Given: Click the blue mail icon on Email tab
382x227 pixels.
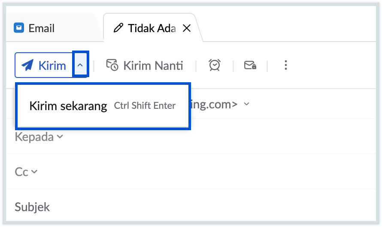Looking at the screenshot, I should click(x=19, y=28).
